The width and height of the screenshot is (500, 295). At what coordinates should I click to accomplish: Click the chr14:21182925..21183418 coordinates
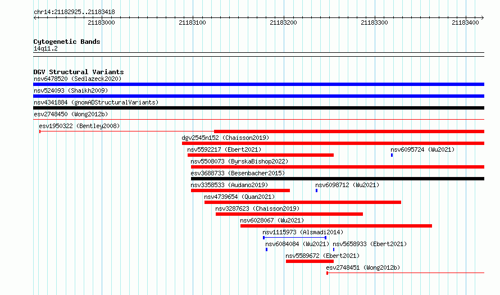pos(74,12)
